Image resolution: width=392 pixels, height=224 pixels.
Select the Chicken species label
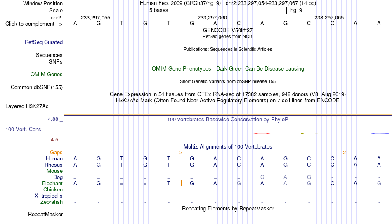53,189
